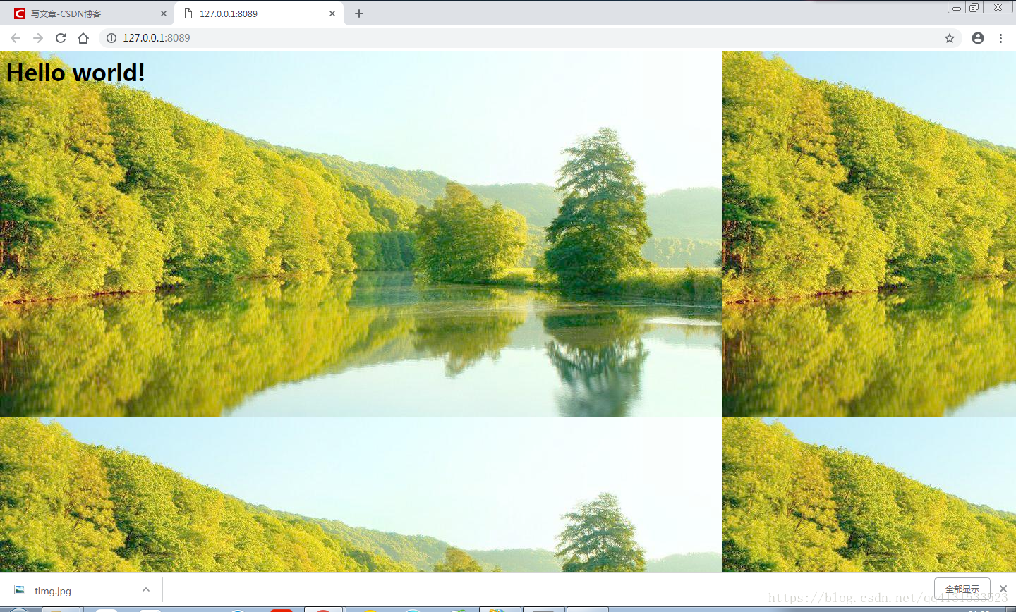The image size is (1016, 612).
Task: Open the browser home page
Action: [83, 38]
